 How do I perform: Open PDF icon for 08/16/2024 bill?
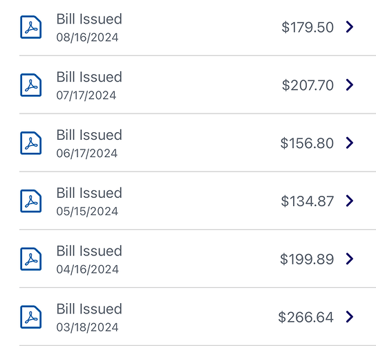pos(30,27)
